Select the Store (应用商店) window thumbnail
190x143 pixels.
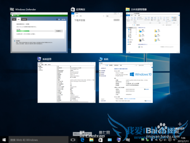(x=97, y=33)
